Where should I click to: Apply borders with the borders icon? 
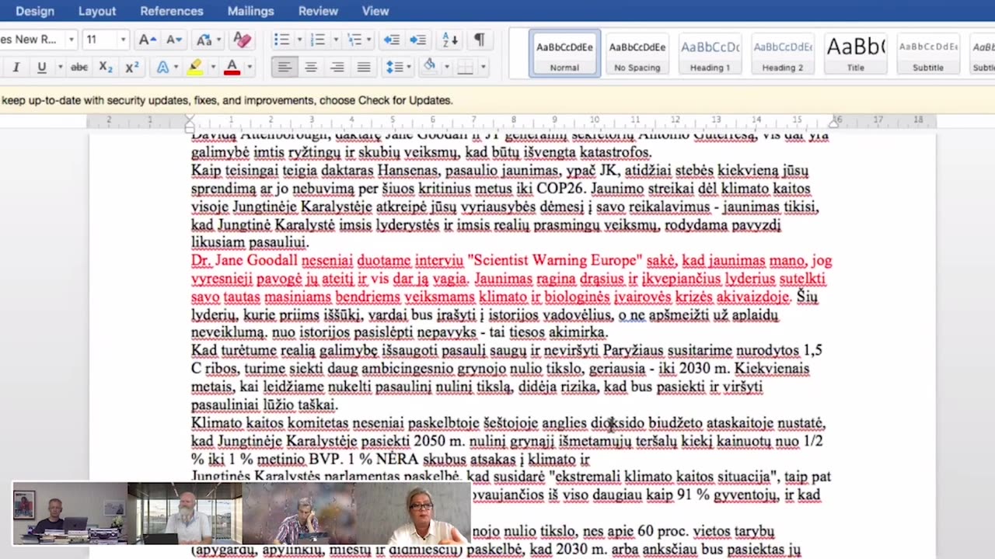(x=465, y=68)
